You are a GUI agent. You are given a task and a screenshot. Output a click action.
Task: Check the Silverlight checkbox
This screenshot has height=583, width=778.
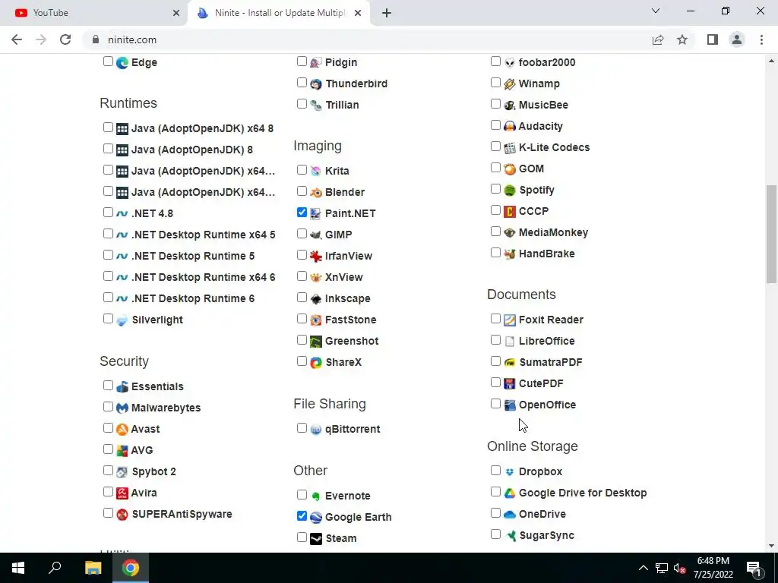(108, 319)
